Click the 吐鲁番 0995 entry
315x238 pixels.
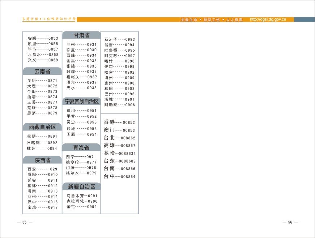[x=120, y=50]
